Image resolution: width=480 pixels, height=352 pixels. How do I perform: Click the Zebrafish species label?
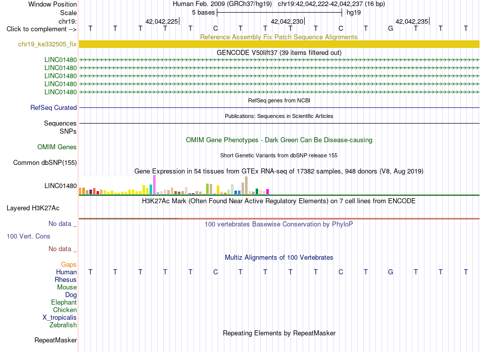(63, 325)
